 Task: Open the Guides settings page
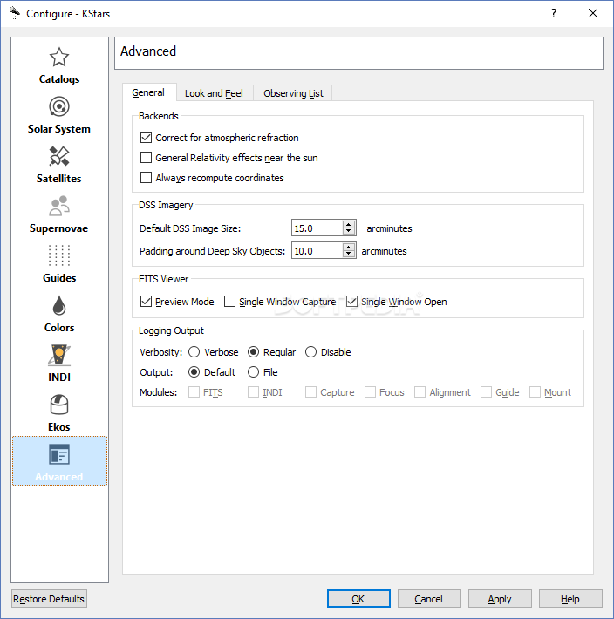(x=59, y=264)
